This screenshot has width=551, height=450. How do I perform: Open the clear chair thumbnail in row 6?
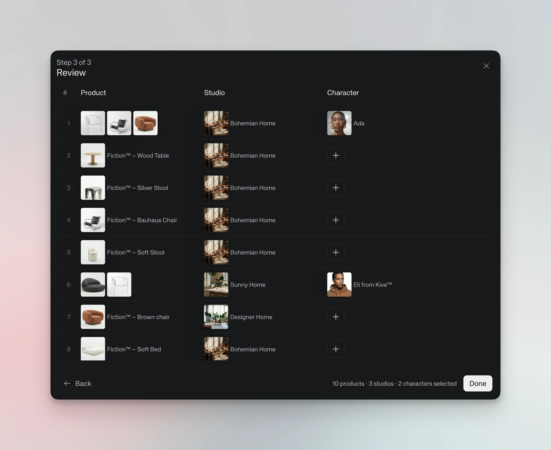point(119,284)
